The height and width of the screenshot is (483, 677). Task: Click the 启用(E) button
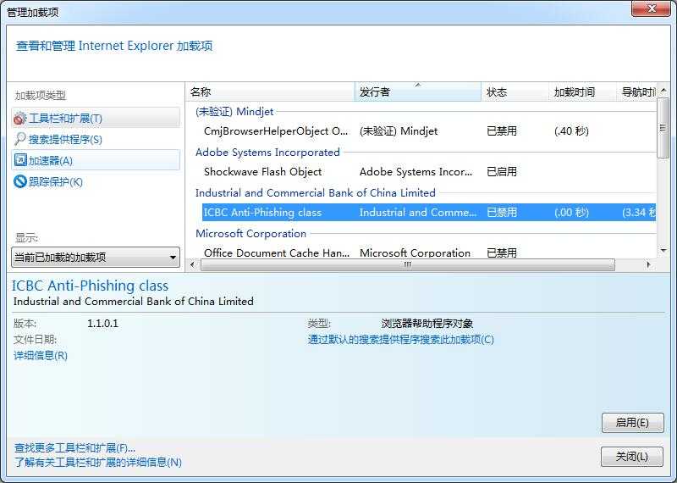pyautogui.click(x=632, y=423)
